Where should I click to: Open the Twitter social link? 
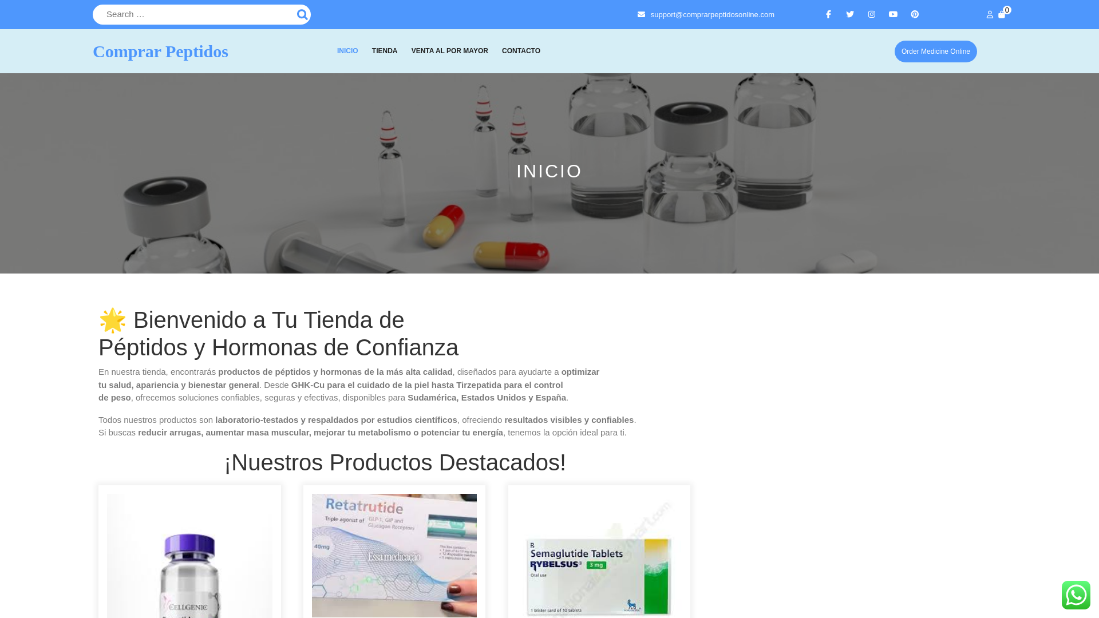tap(850, 14)
